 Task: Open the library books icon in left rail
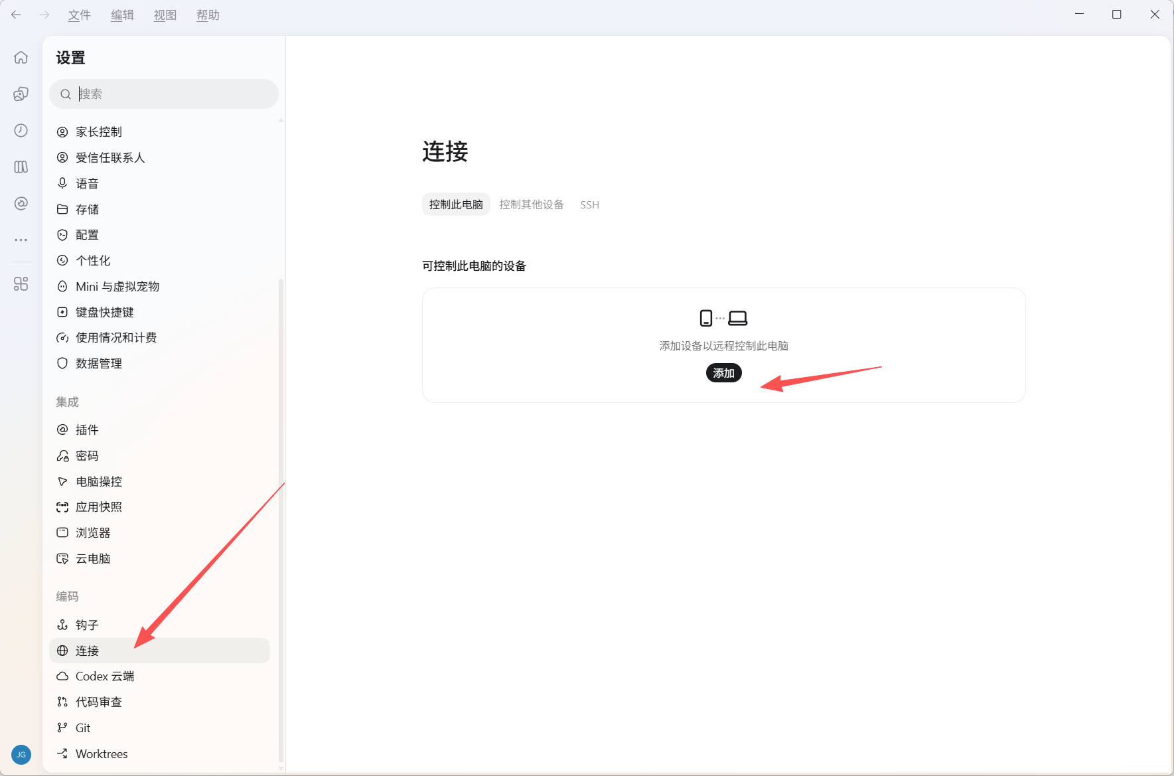pyautogui.click(x=21, y=167)
